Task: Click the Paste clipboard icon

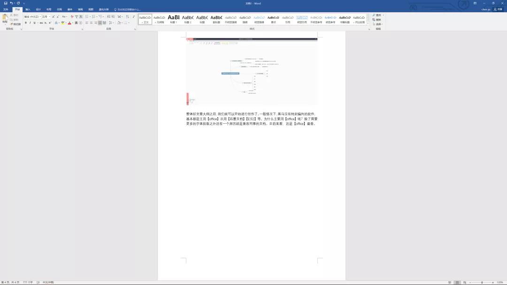Action: (x=5, y=18)
